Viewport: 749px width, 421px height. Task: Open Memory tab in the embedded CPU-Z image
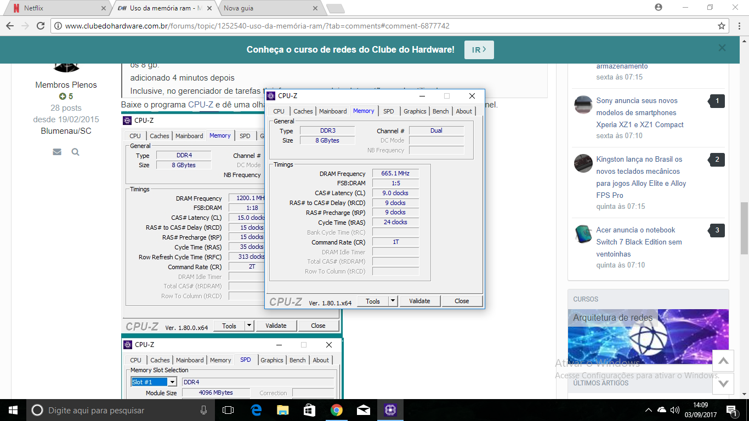pyautogui.click(x=220, y=135)
